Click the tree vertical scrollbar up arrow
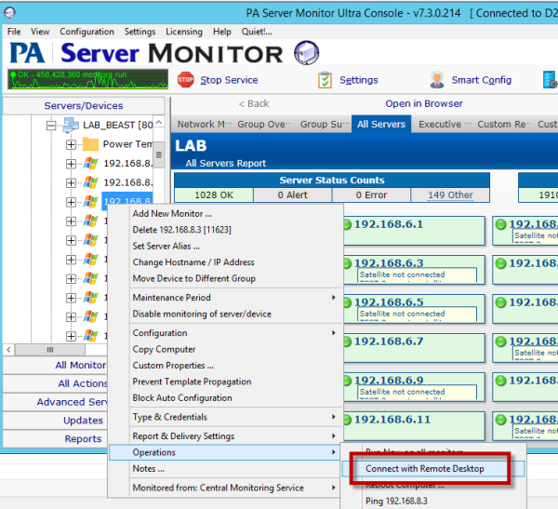558x509 pixels. coord(159,122)
